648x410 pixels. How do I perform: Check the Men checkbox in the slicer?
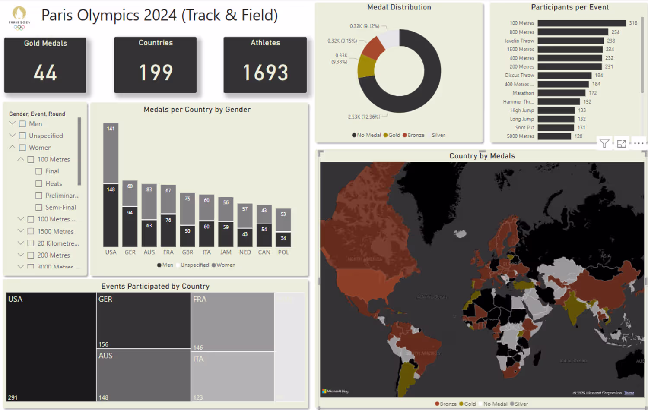[x=22, y=124]
